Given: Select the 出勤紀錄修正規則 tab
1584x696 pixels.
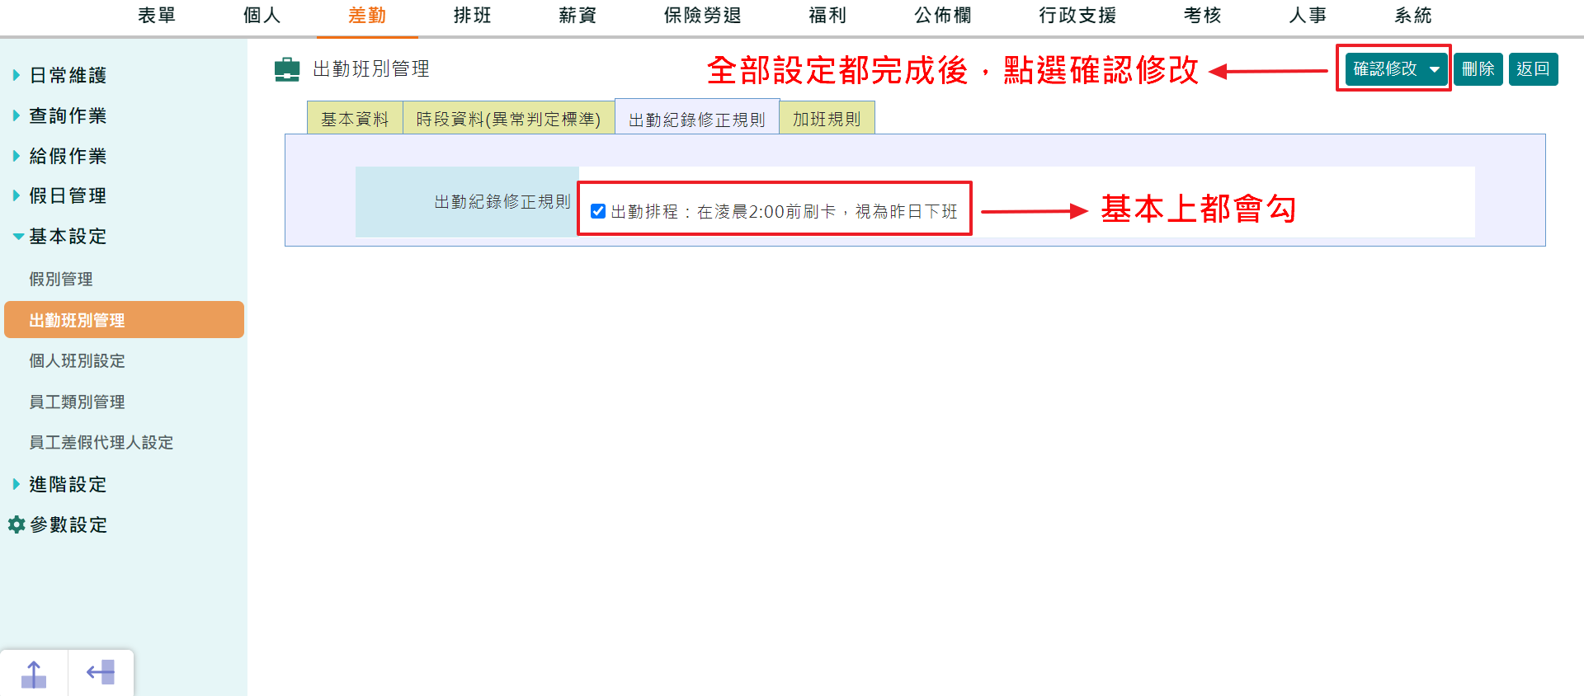Looking at the screenshot, I should click(697, 119).
